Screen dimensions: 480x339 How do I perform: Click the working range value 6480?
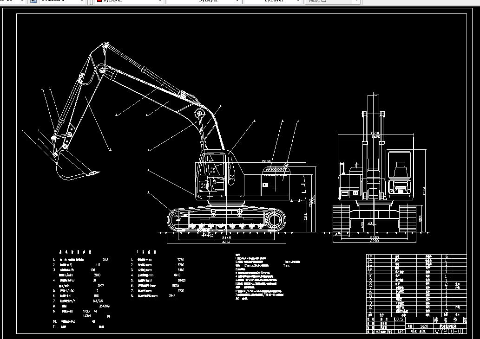(x=181, y=270)
